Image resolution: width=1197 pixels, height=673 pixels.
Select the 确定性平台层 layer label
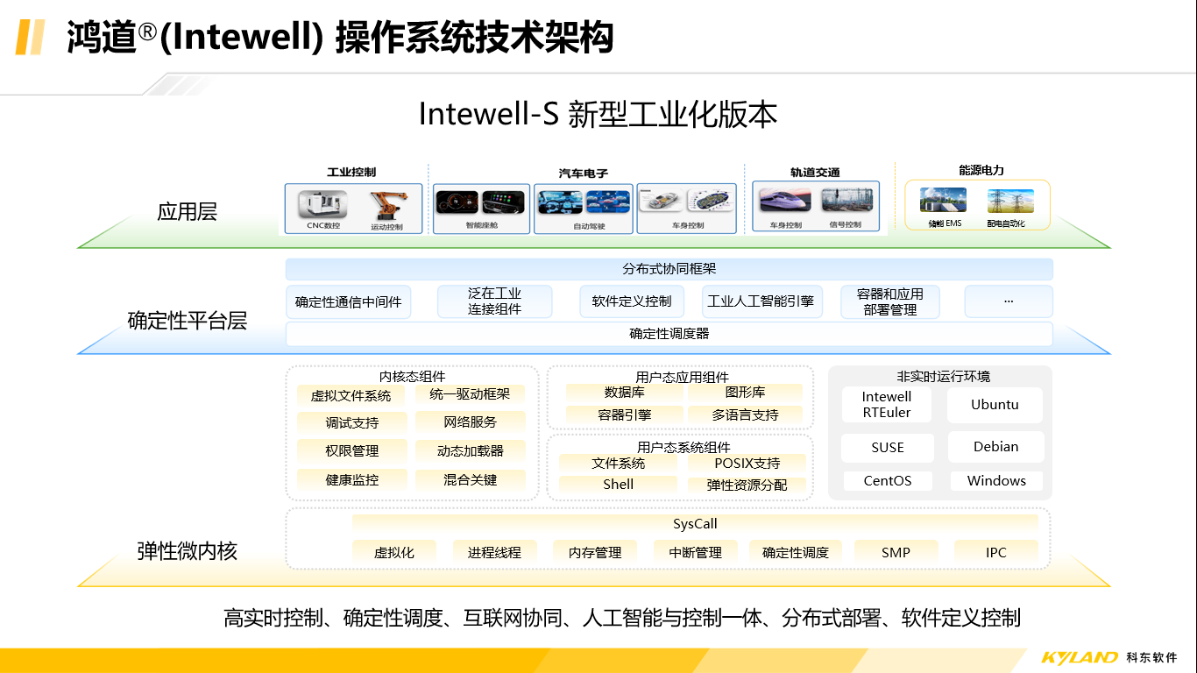(x=187, y=321)
